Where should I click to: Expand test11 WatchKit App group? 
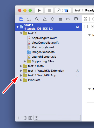click(x=21, y=75)
